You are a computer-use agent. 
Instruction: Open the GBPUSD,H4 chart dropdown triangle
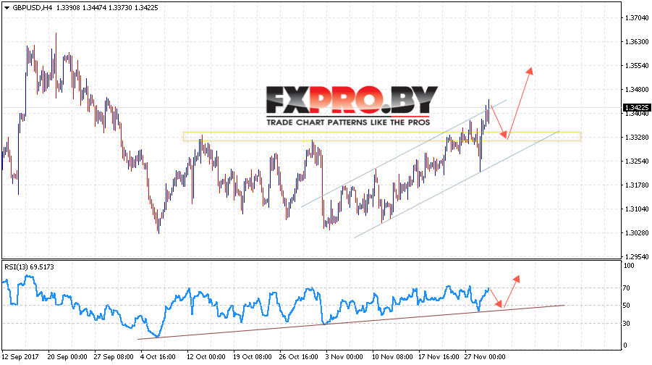7,8
